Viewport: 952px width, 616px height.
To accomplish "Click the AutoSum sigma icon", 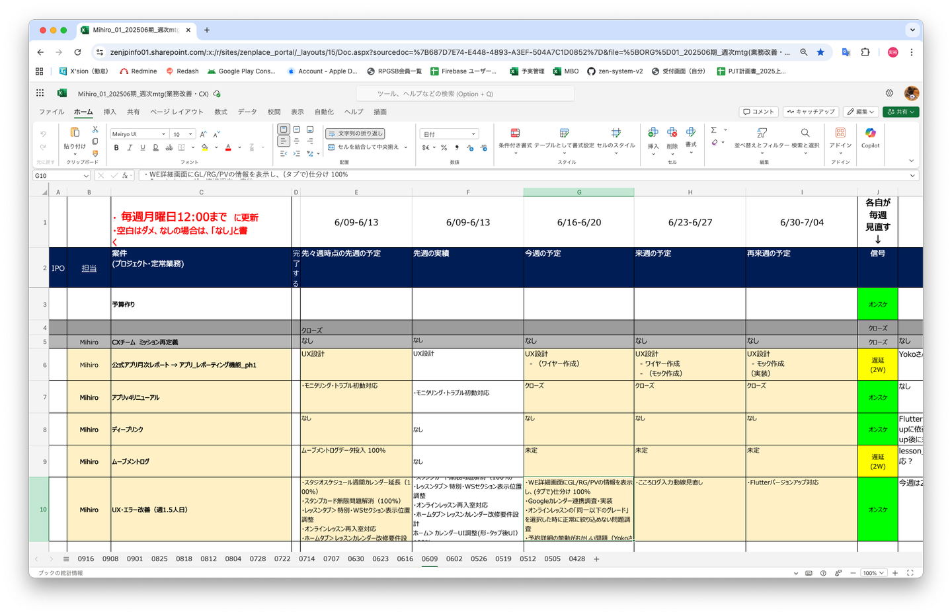I will pyautogui.click(x=714, y=130).
